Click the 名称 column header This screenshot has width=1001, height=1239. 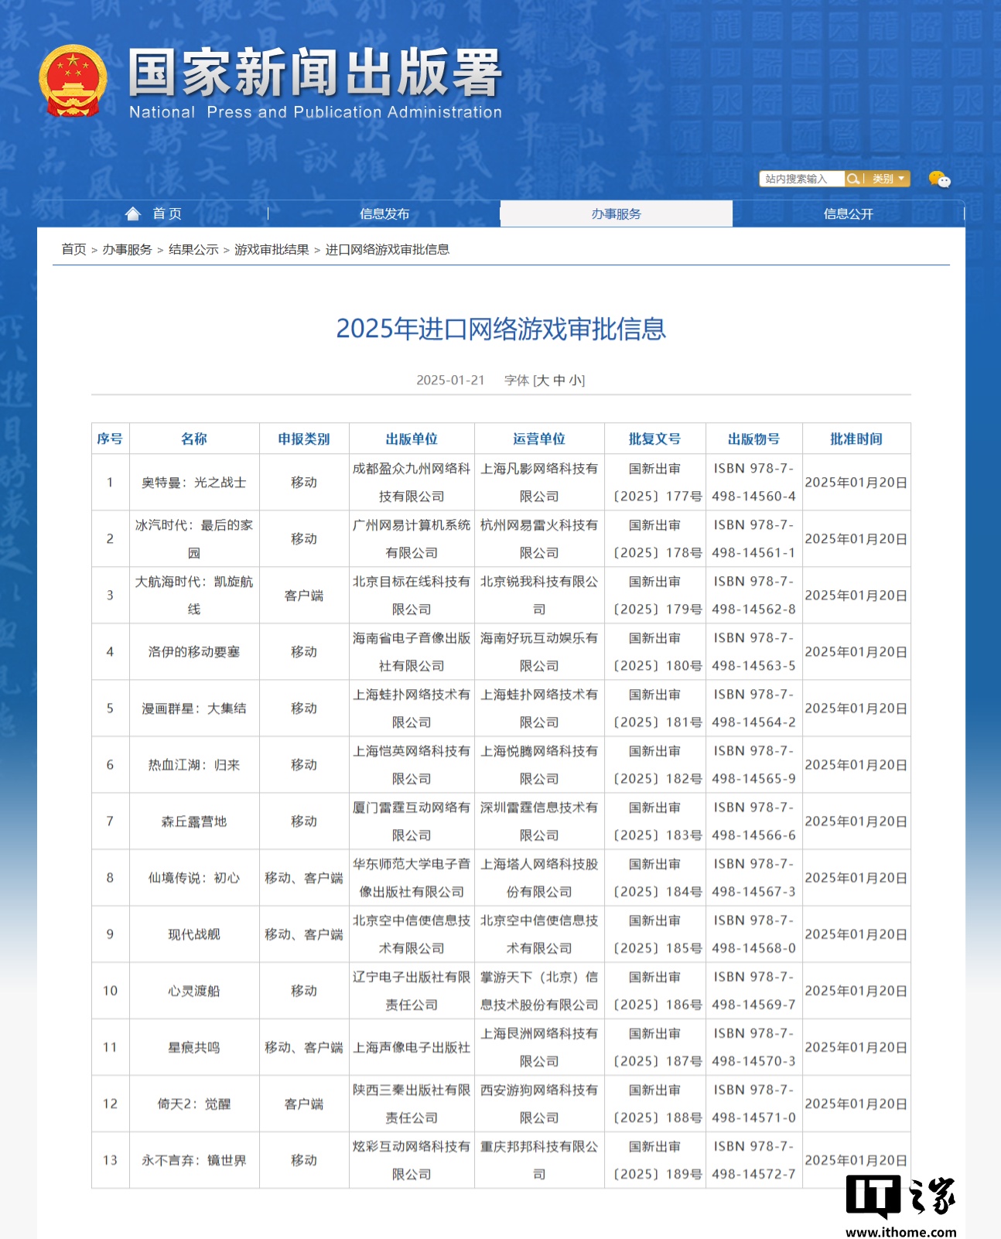point(194,439)
